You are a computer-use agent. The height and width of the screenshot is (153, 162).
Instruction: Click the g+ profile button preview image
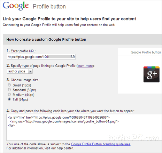(x=152, y=74)
